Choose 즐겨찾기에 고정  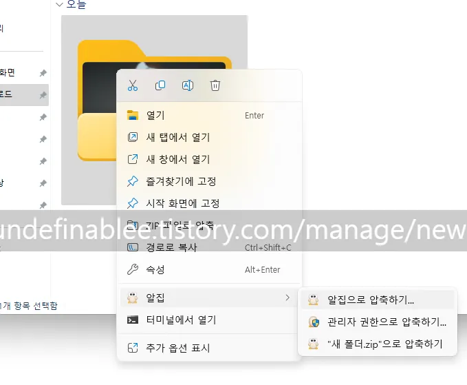[x=209, y=181]
